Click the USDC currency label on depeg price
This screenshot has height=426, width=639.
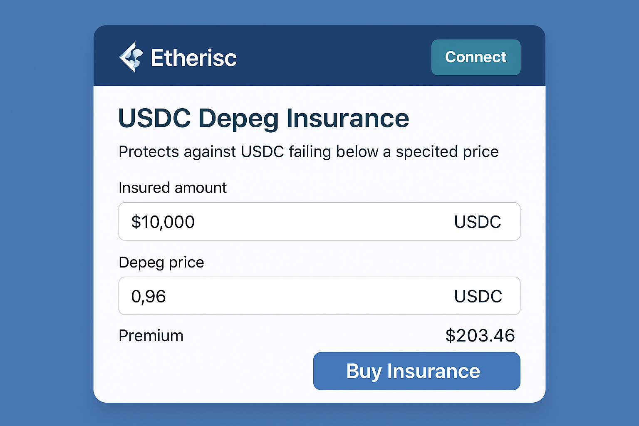click(477, 296)
